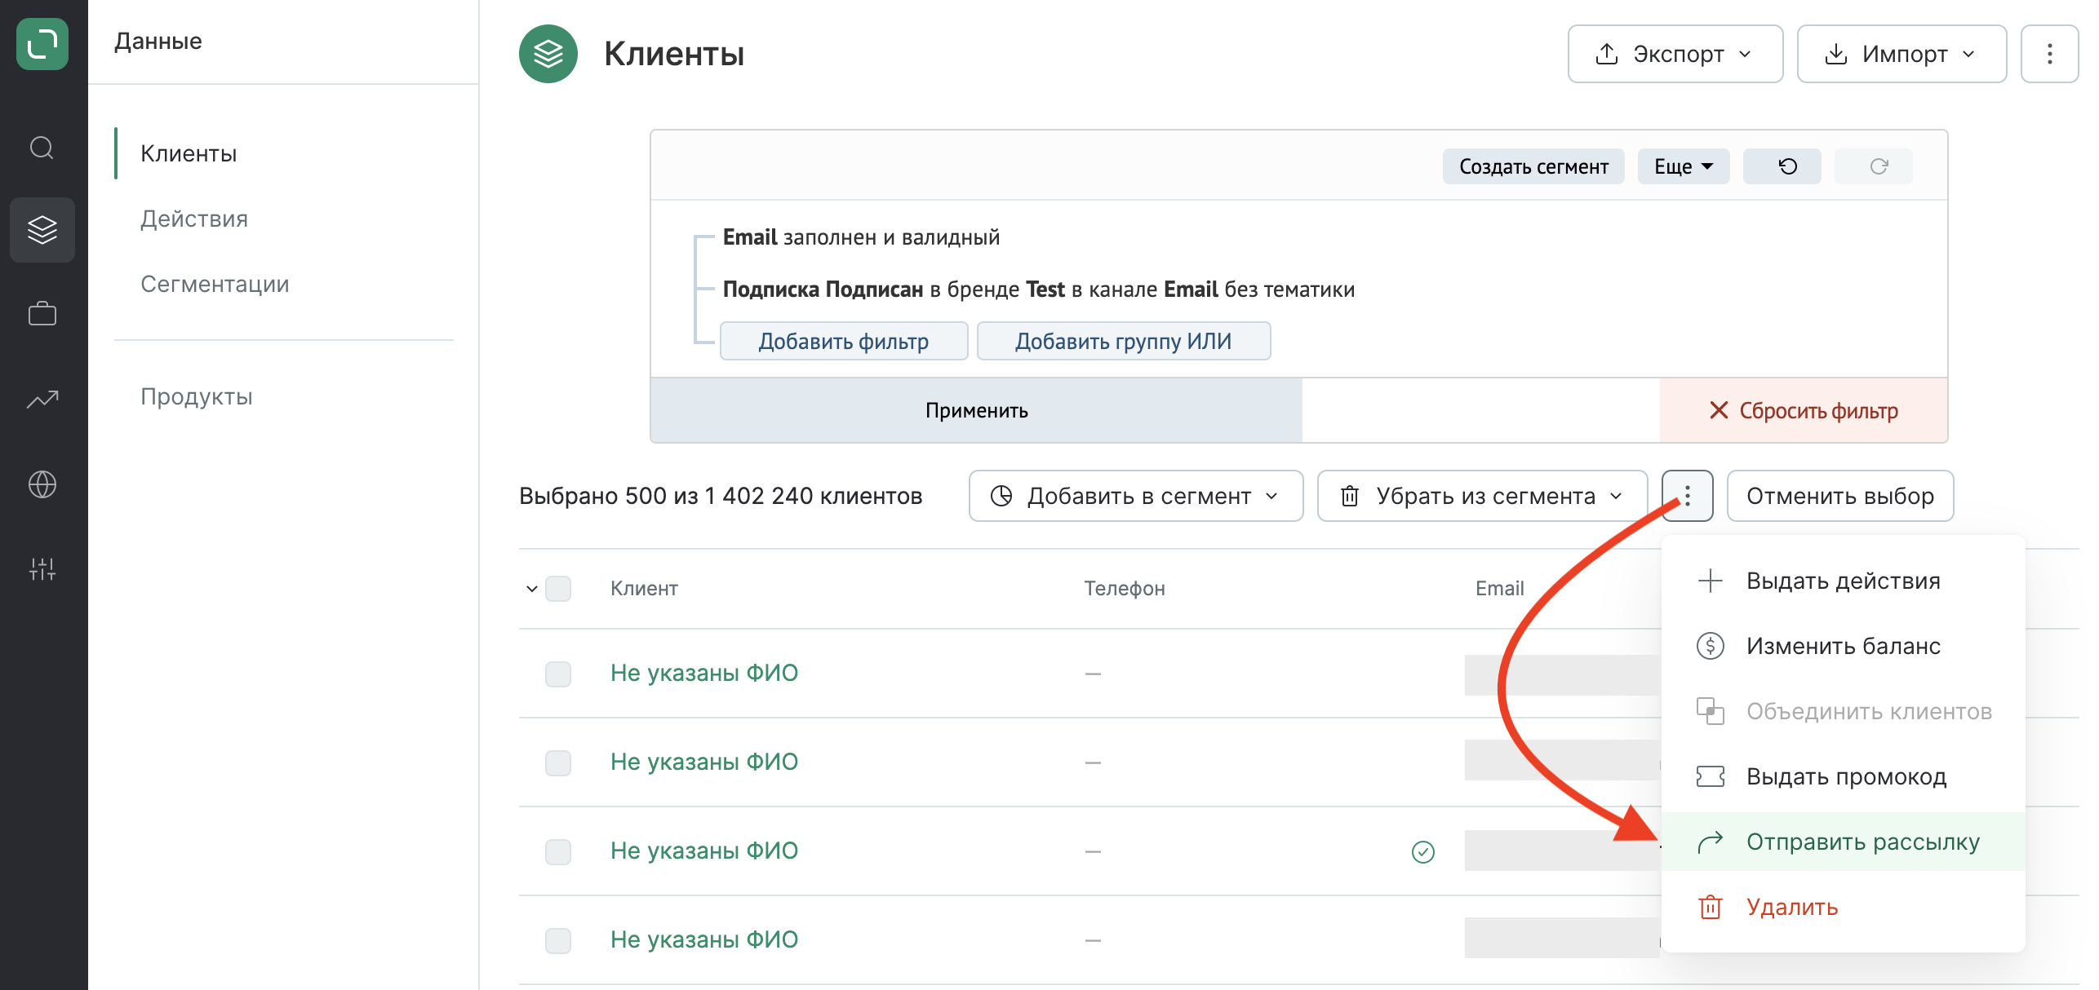Toggle the select-all checkbox in table header
Image resolution: width=2099 pixels, height=990 pixels.
[x=558, y=588]
